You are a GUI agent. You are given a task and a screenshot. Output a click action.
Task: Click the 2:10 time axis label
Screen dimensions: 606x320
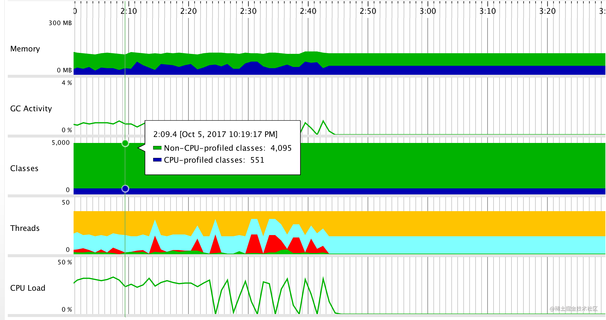pyautogui.click(x=129, y=11)
